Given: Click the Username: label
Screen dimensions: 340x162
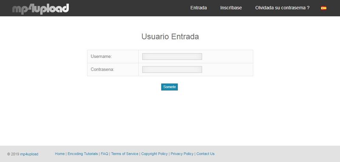Looking at the screenshot, I should click(101, 57).
